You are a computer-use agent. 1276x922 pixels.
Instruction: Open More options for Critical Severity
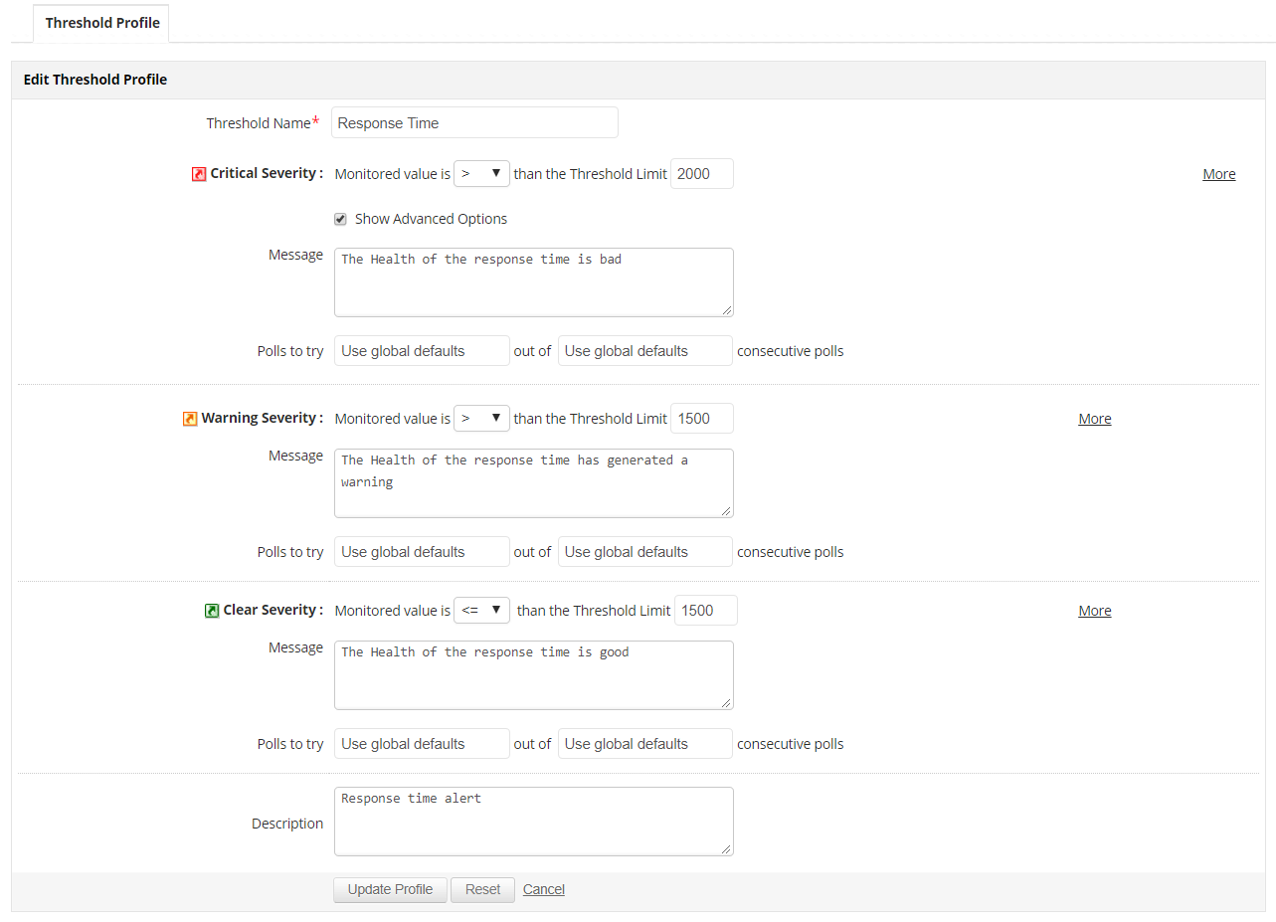(1218, 174)
